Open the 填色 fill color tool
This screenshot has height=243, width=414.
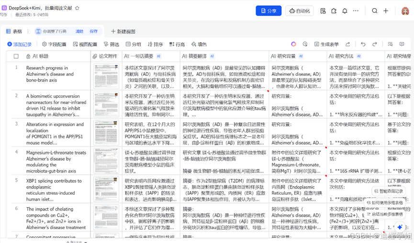tap(199, 44)
